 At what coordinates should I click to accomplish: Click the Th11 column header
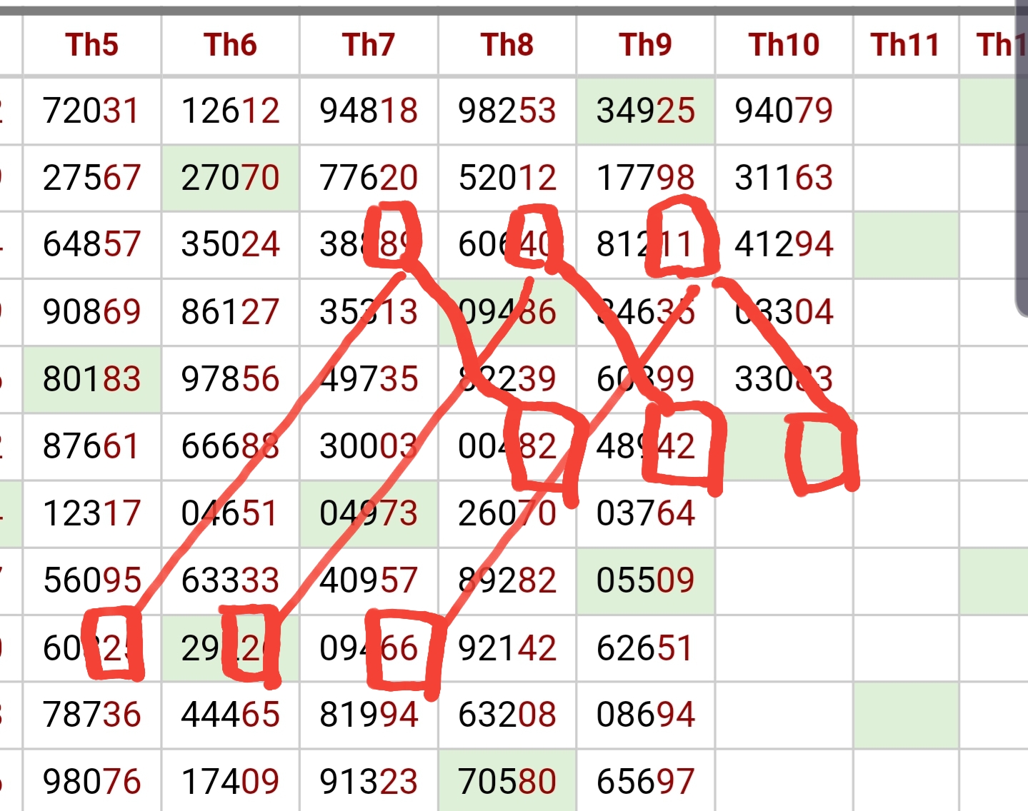click(x=906, y=45)
